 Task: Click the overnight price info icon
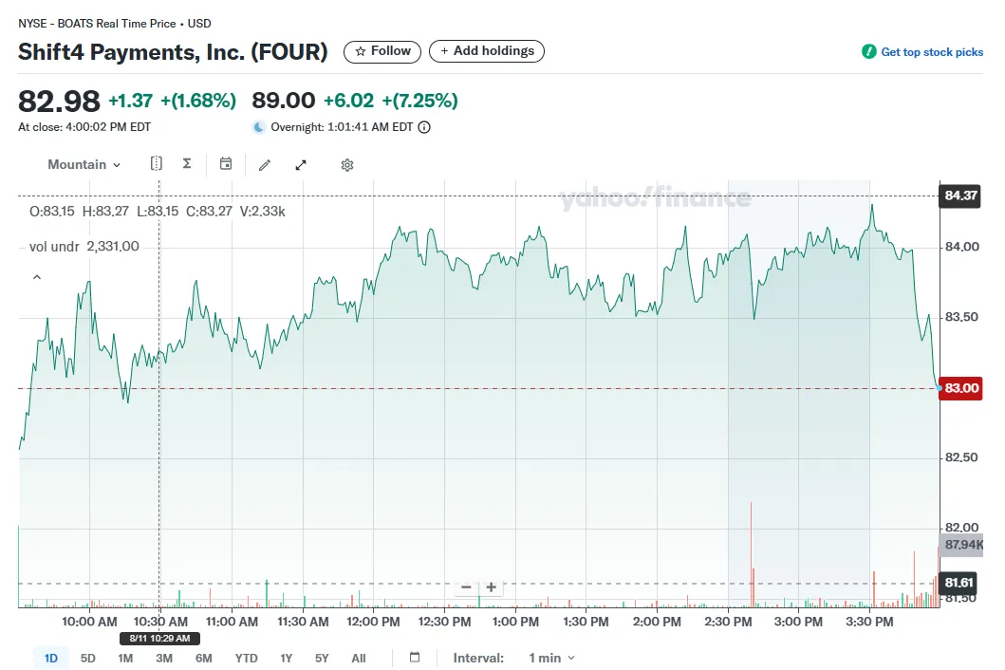point(424,127)
